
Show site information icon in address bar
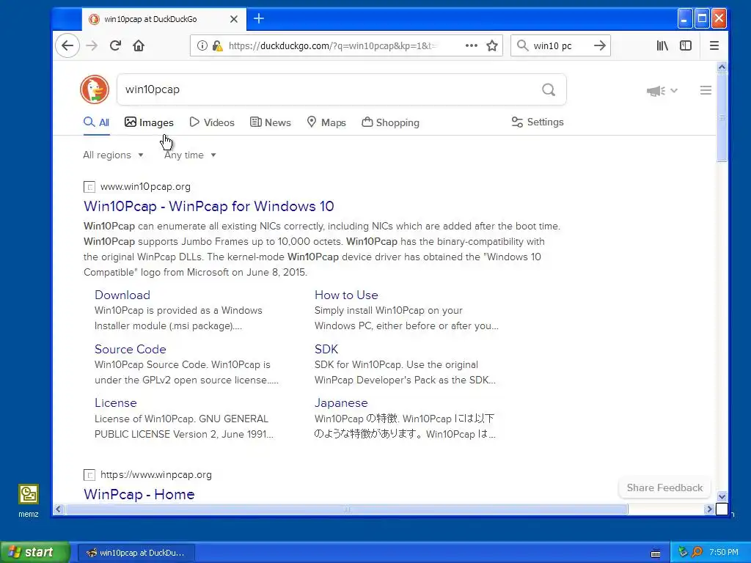(x=202, y=45)
